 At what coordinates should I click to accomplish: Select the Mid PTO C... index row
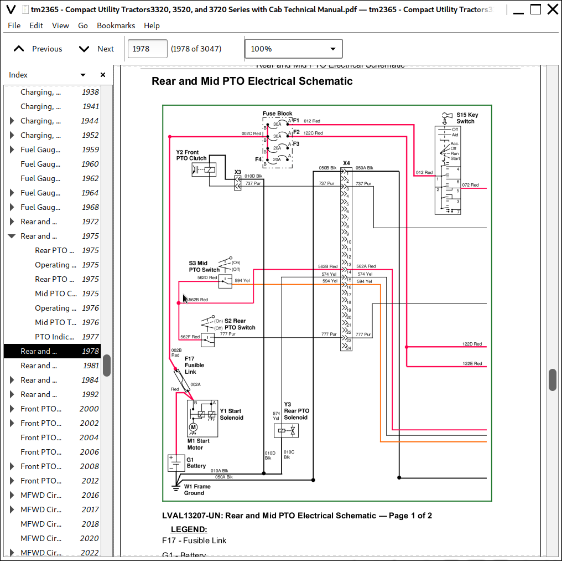pyautogui.click(x=53, y=294)
